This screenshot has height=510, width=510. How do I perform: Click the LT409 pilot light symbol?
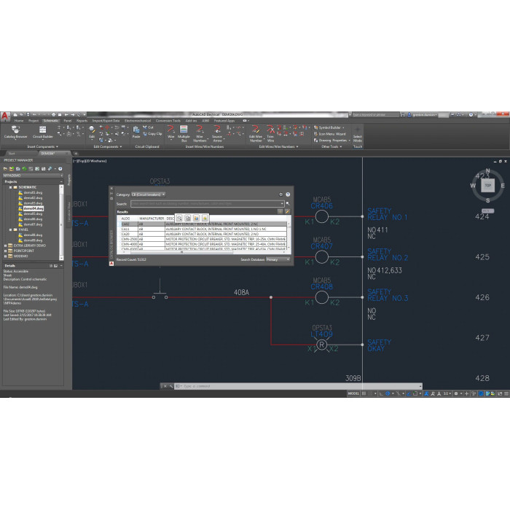[322, 345]
